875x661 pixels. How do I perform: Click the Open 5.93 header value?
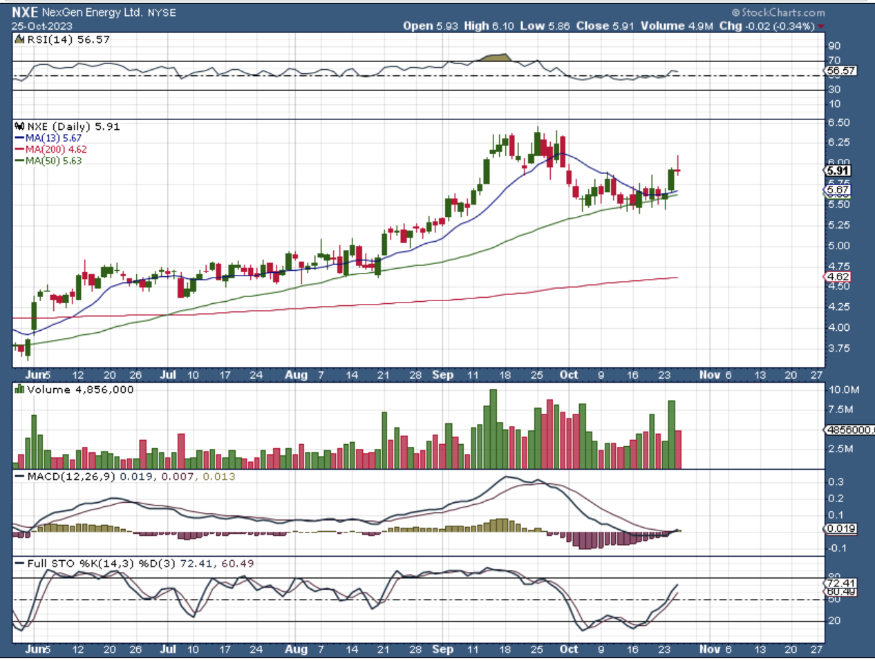point(431,26)
